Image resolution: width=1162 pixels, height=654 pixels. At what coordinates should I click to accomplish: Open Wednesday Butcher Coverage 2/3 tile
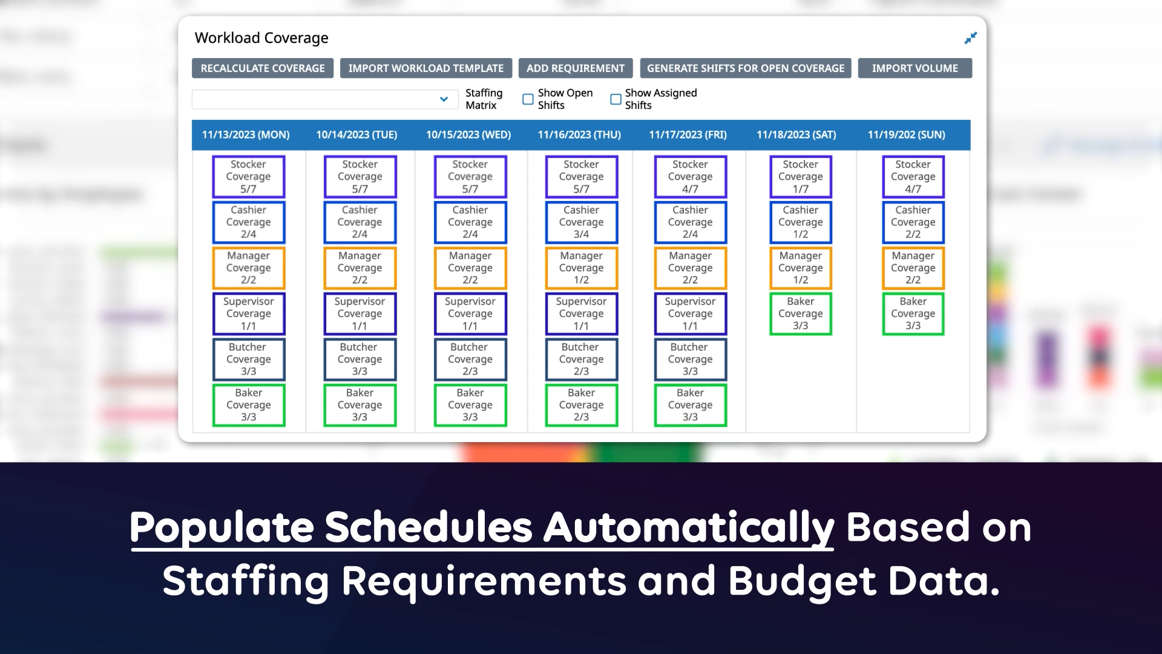tap(470, 359)
